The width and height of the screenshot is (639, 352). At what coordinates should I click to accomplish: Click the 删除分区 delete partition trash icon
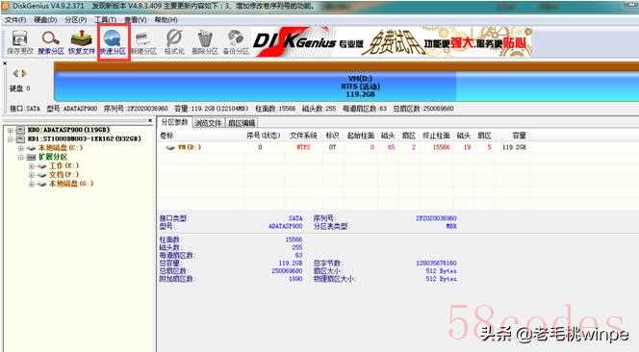pyautogui.click(x=205, y=42)
